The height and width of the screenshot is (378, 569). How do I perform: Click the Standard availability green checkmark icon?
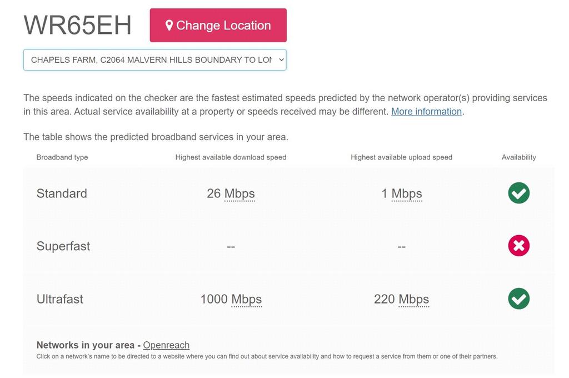point(518,193)
